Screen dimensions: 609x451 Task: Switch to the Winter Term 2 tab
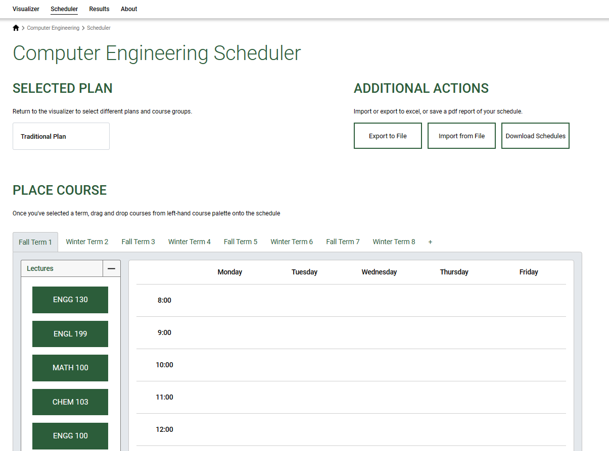pos(87,242)
